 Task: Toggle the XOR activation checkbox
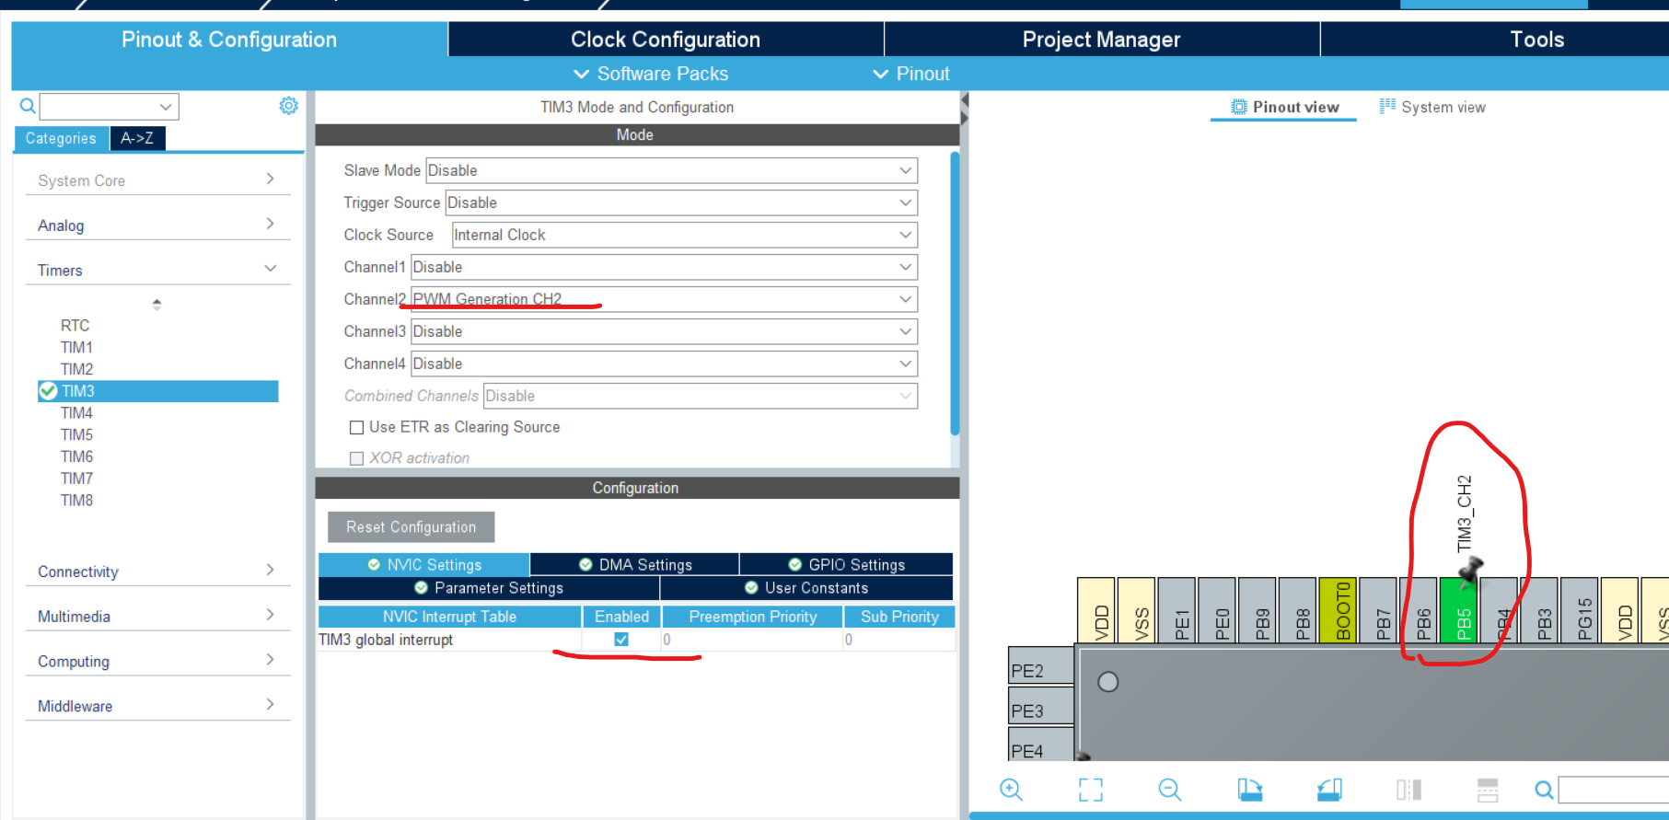tap(356, 458)
